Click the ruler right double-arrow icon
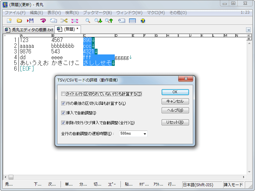 click(x=249, y=35)
